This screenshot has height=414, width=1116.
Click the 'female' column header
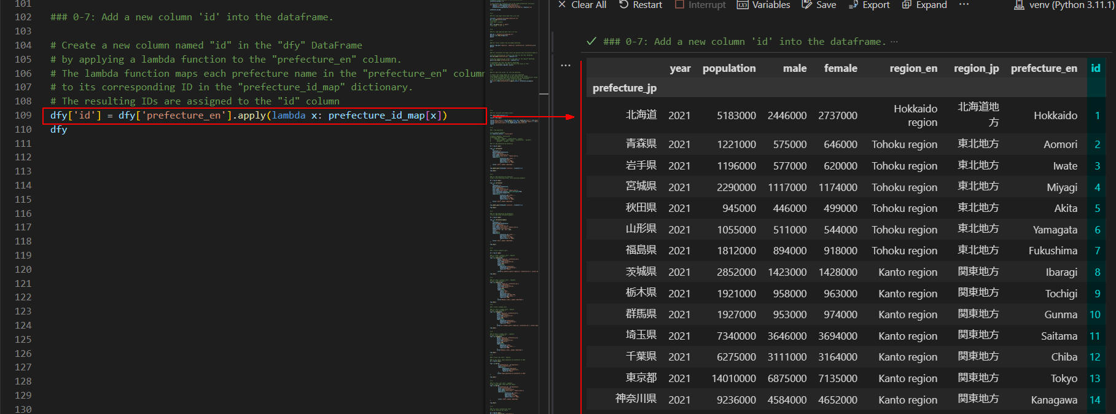pyautogui.click(x=840, y=68)
